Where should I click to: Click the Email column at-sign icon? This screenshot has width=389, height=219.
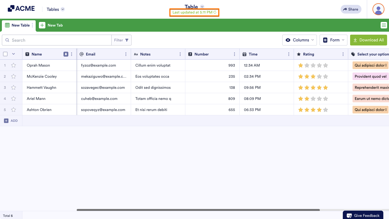82,54
